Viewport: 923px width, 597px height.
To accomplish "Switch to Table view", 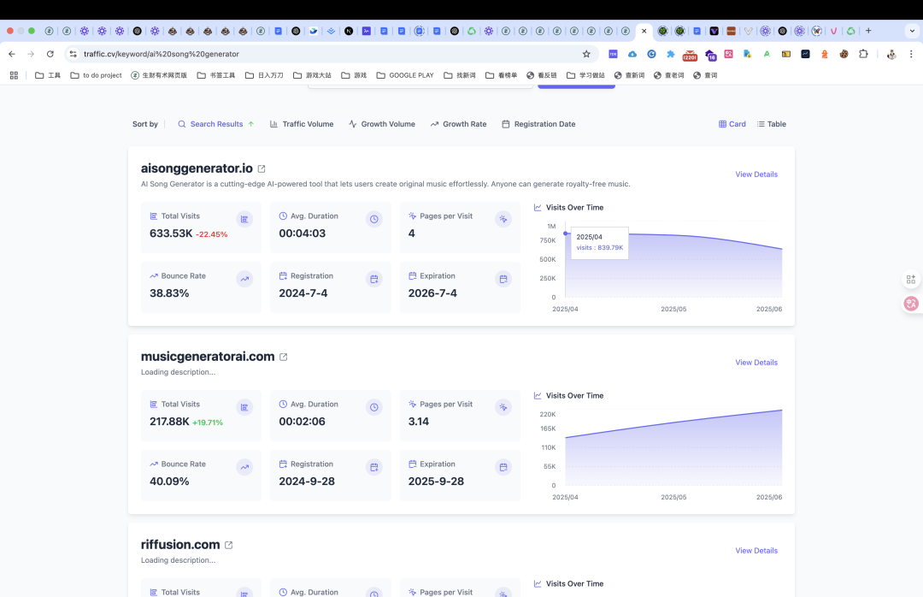I will tap(771, 124).
